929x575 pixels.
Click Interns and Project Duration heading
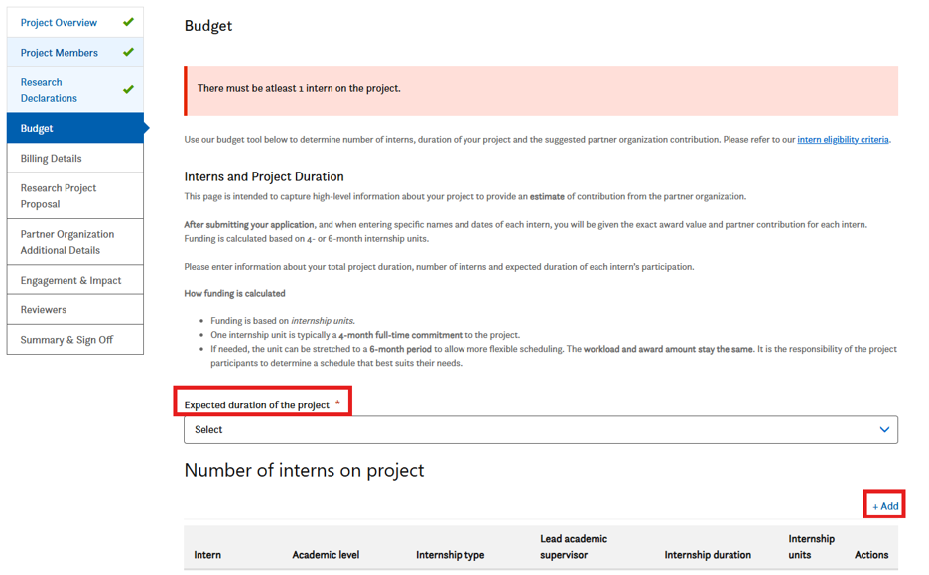264,176
